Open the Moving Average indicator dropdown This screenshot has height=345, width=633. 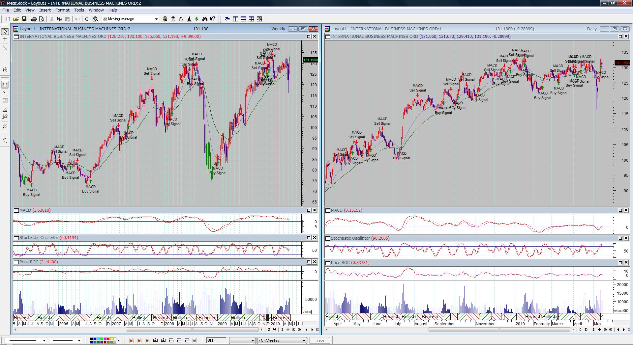(x=156, y=19)
